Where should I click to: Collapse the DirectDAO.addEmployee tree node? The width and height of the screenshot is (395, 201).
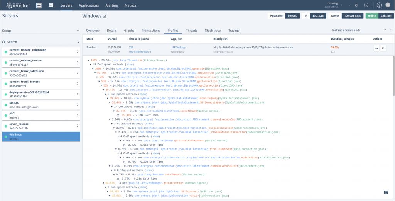click(x=95, y=73)
